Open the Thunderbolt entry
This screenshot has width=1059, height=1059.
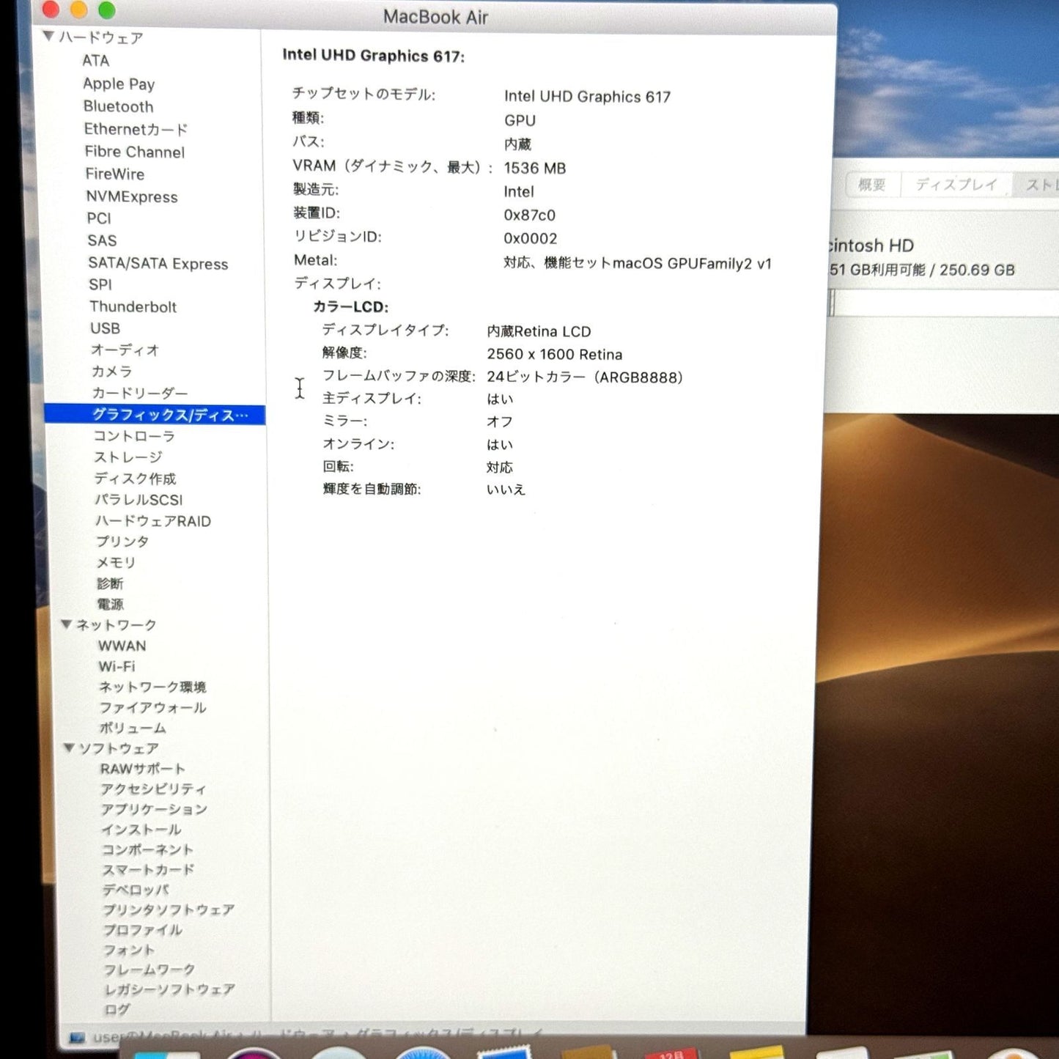tap(133, 306)
